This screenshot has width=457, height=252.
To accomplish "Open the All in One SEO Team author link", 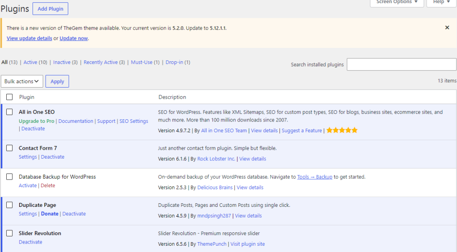I will coord(224,130).
